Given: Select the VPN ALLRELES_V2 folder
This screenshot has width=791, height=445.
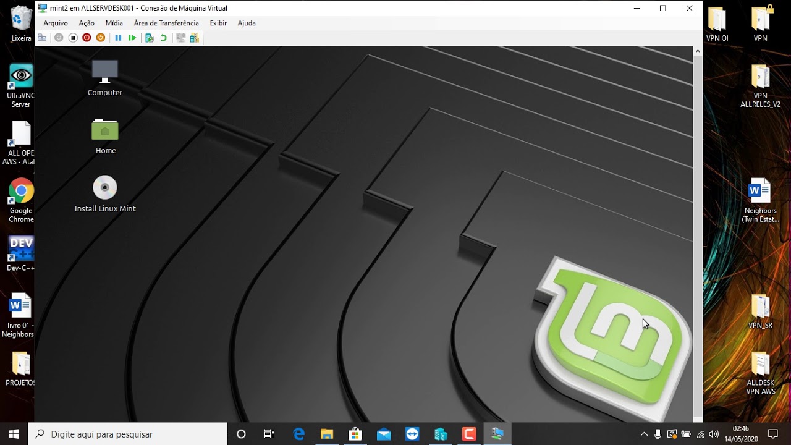Looking at the screenshot, I should click(760, 86).
